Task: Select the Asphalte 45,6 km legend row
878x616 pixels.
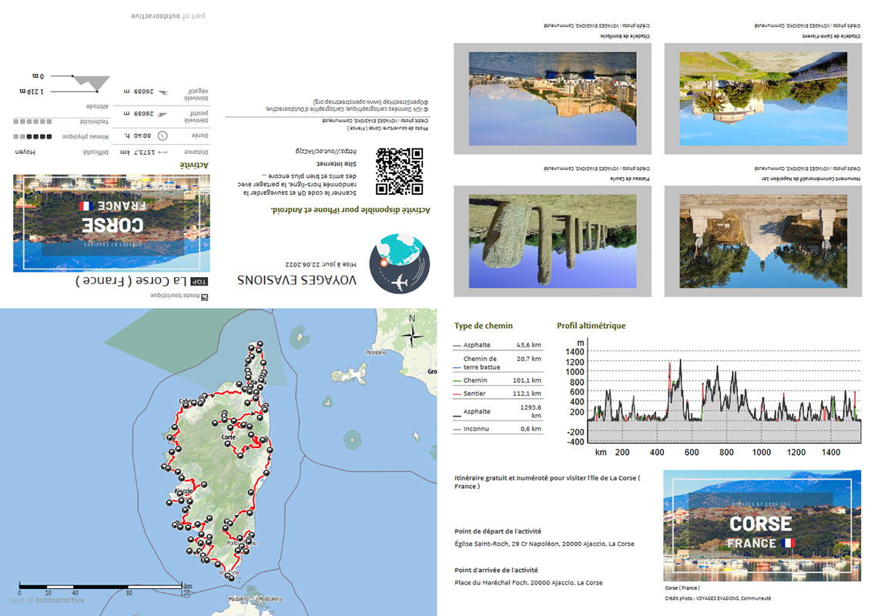Action: pos(498,345)
